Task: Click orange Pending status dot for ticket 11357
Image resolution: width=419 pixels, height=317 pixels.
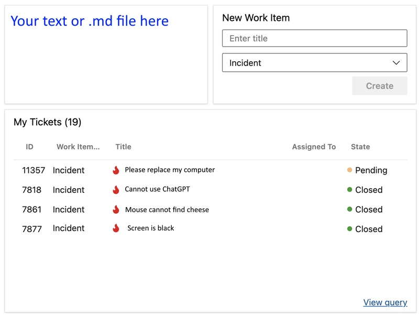Action: 349,170
